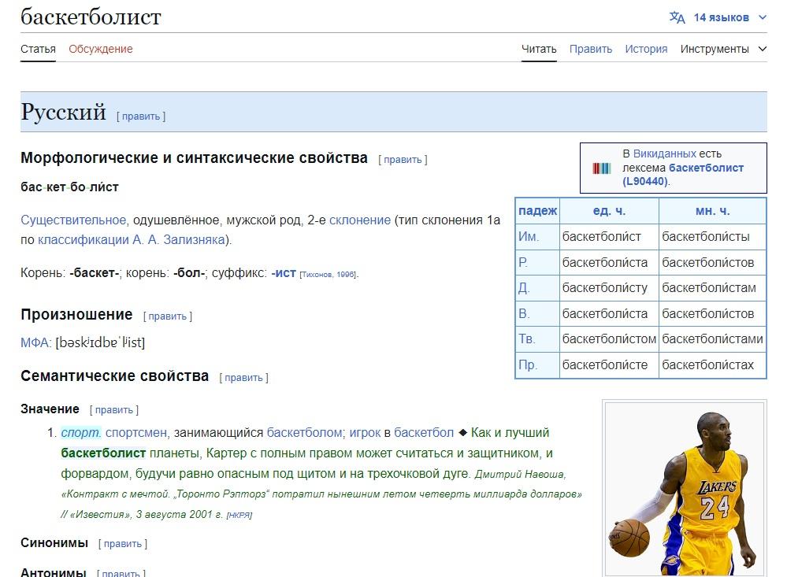Click the translation languages icon
This screenshot has height=577, width=787.
677,17
